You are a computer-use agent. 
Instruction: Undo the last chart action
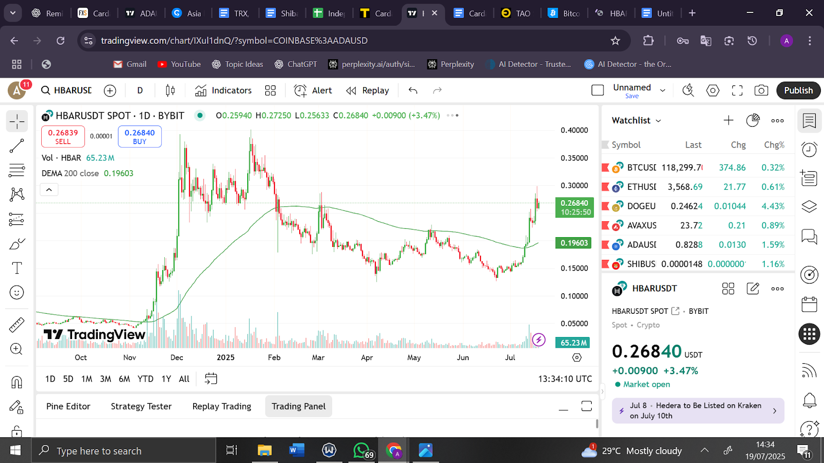pyautogui.click(x=413, y=91)
